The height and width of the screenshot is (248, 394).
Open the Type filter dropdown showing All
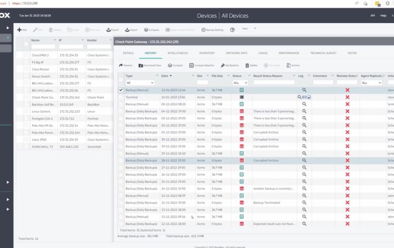click(x=140, y=83)
